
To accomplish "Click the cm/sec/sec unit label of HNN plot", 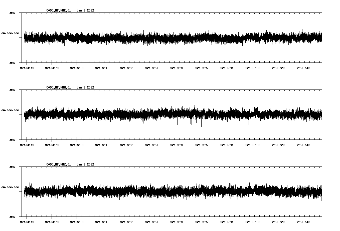I will [x=10, y=110].
